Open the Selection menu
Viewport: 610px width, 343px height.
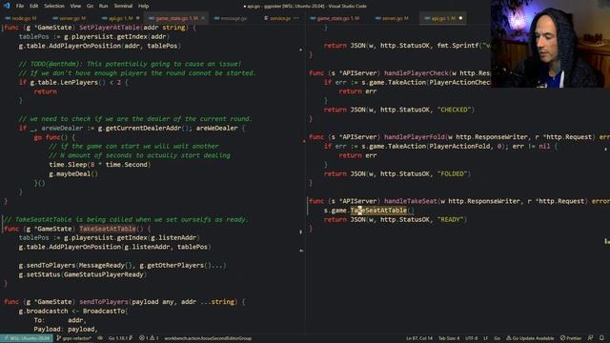click(54, 6)
